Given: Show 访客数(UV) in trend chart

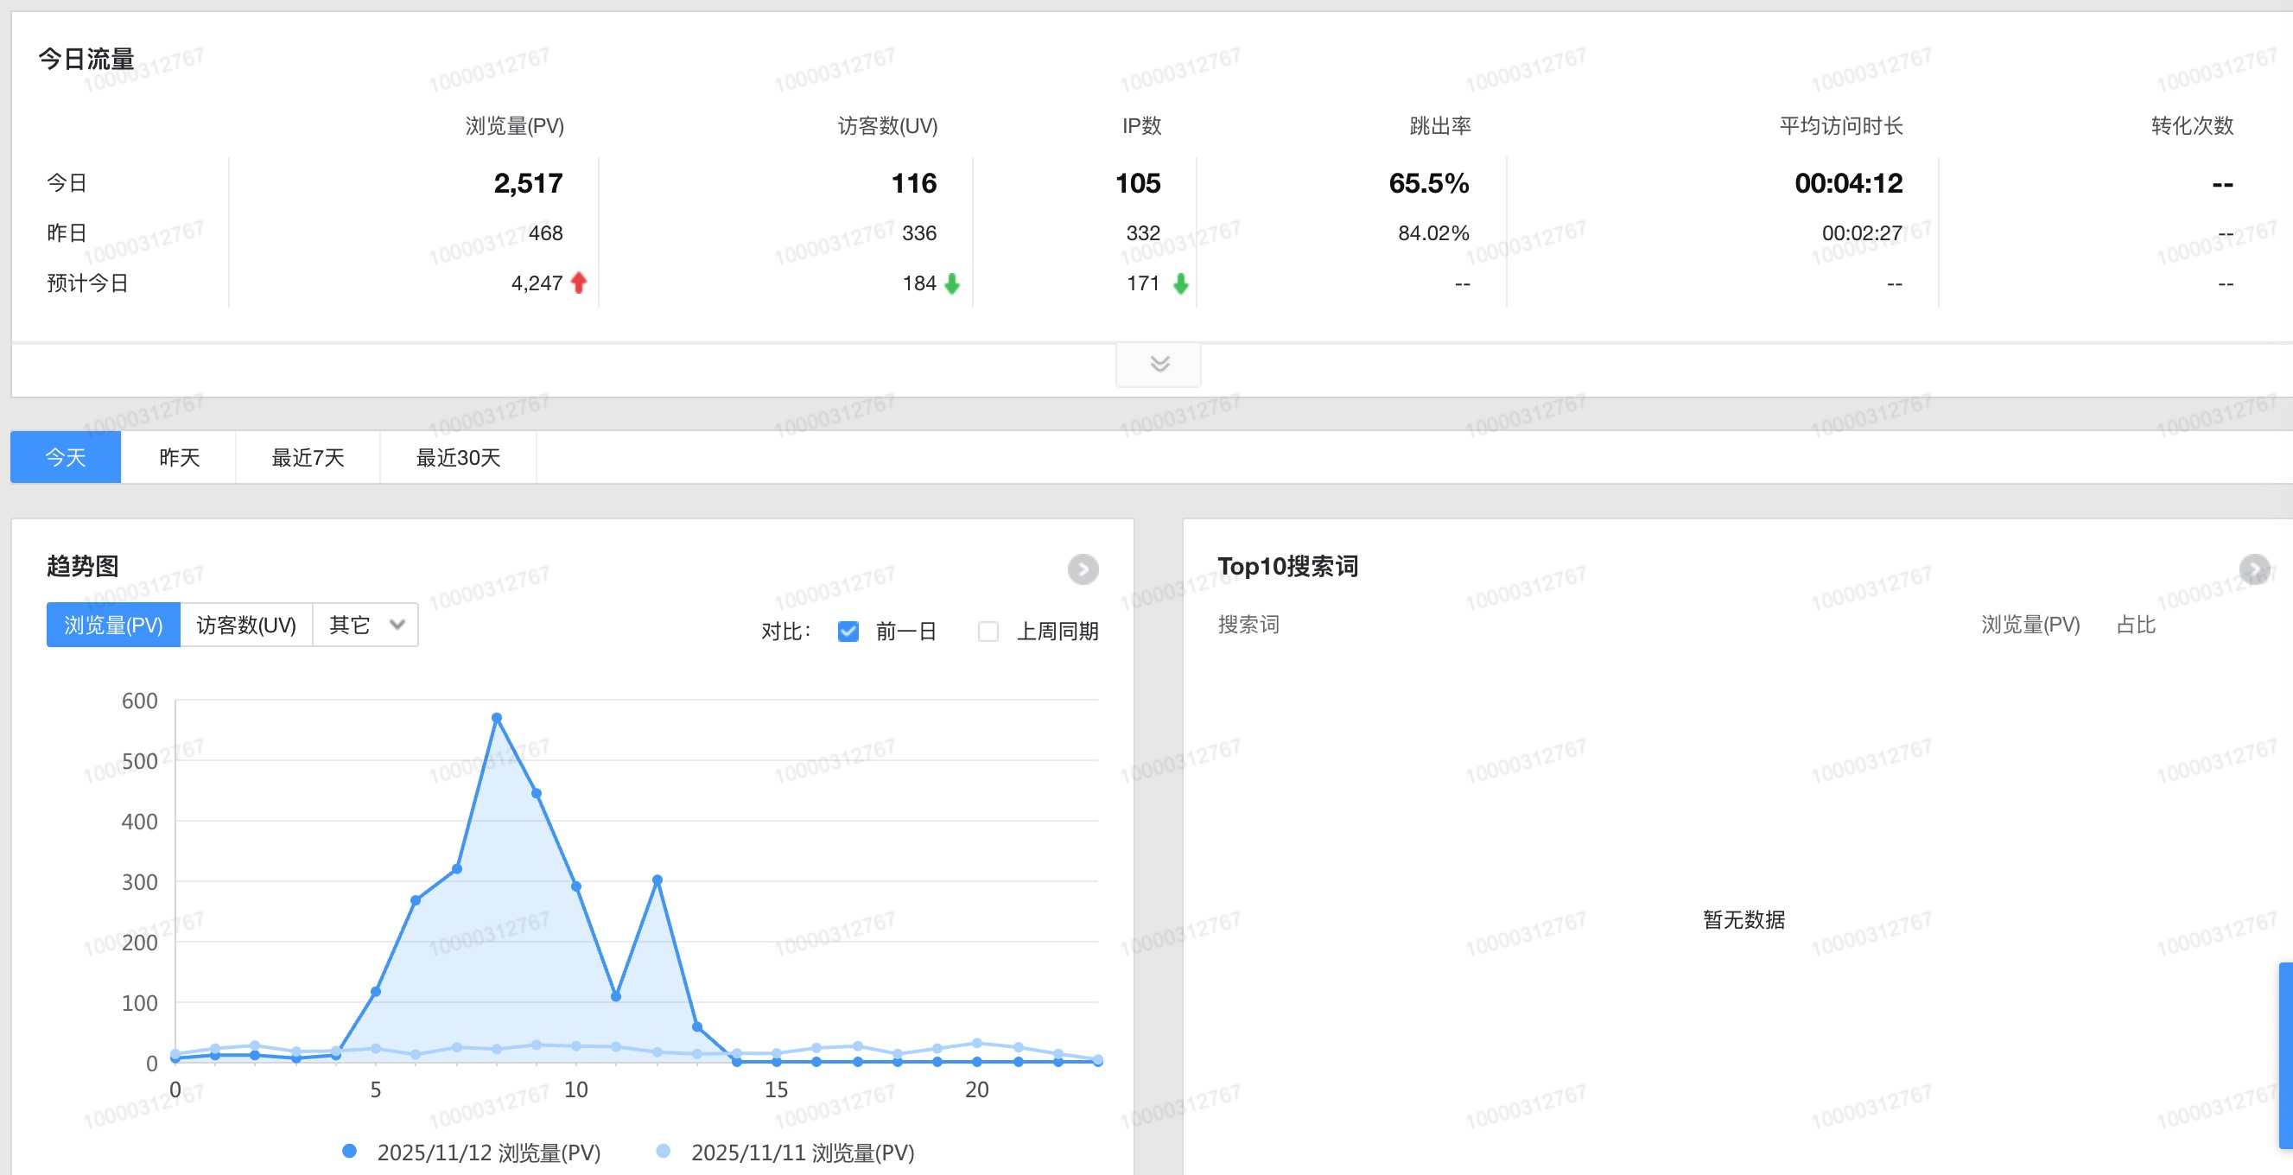Looking at the screenshot, I should coord(245,625).
